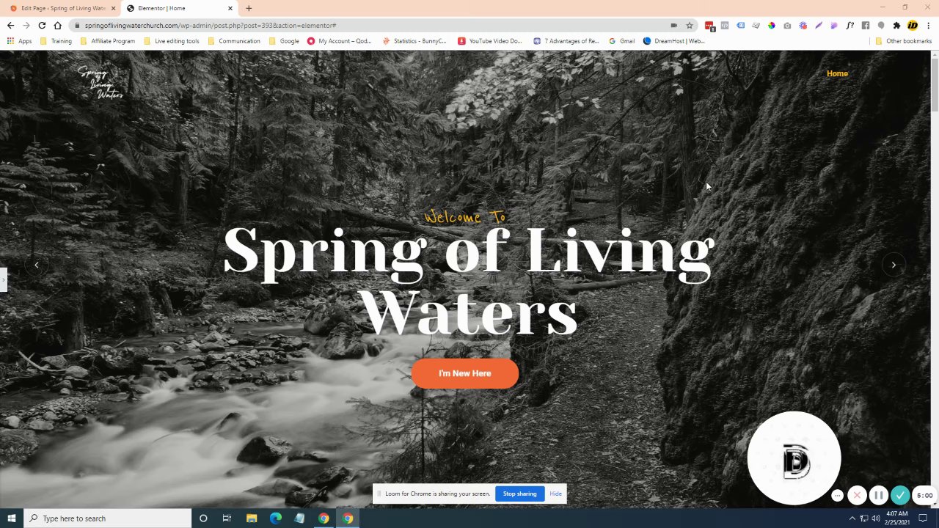This screenshot has width=939, height=528.
Task: Stop sharing the screen
Action: pyautogui.click(x=519, y=494)
